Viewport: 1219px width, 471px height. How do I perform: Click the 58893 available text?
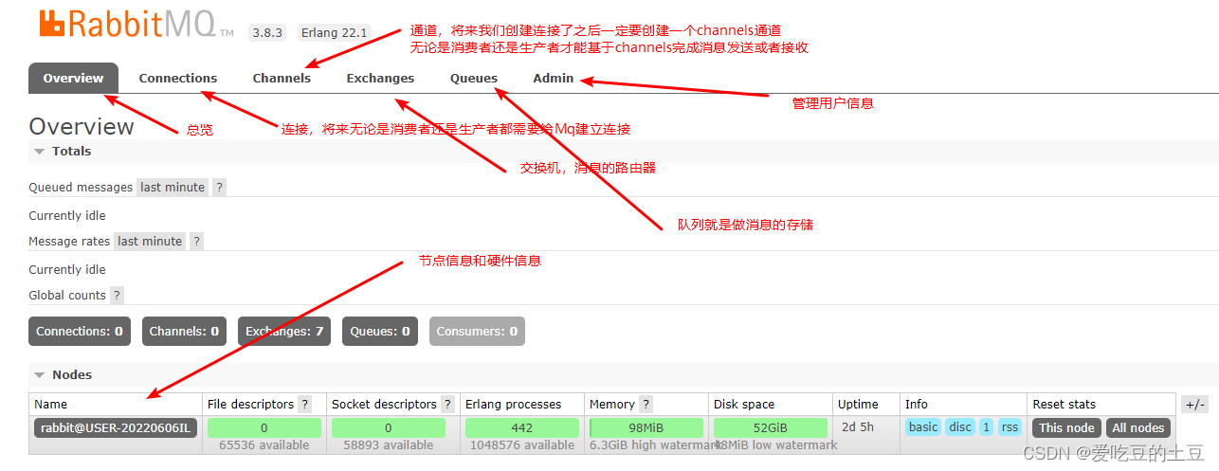pos(389,444)
